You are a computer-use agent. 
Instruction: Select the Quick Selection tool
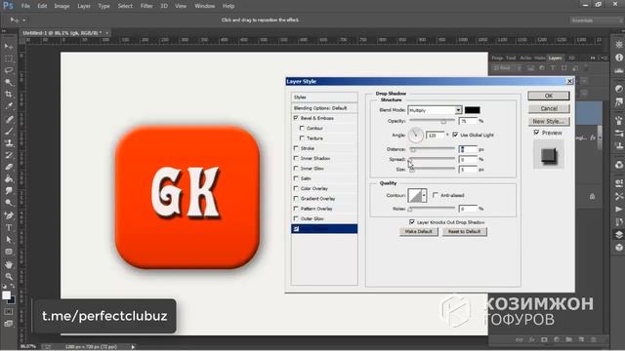coord(9,82)
